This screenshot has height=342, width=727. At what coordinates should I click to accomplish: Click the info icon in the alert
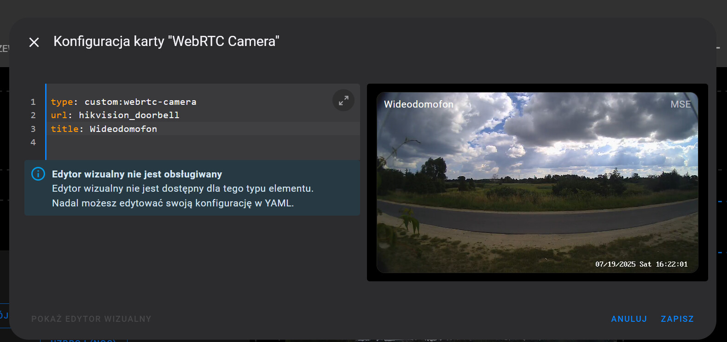[x=38, y=174]
